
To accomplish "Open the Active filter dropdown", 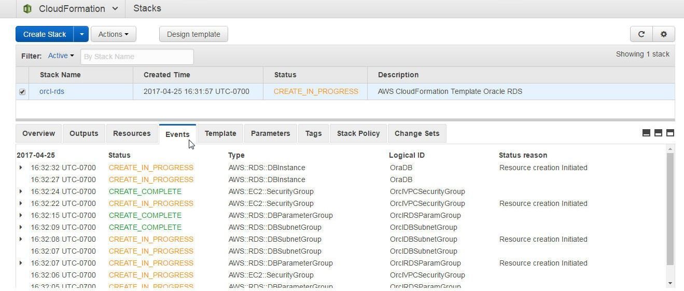I will pyautogui.click(x=61, y=56).
